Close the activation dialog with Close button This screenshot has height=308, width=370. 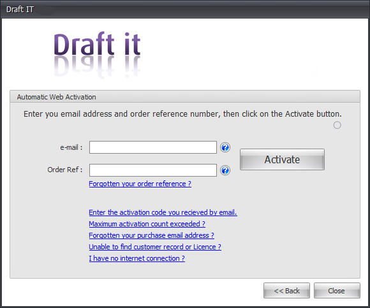(x=337, y=291)
